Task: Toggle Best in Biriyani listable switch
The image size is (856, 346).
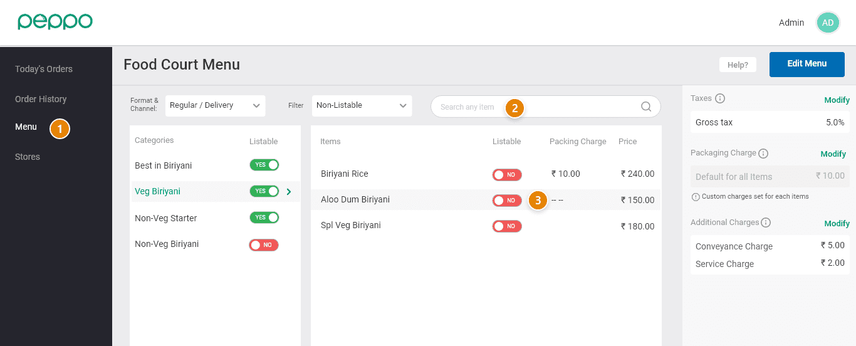Action: [x=264, y=165]
